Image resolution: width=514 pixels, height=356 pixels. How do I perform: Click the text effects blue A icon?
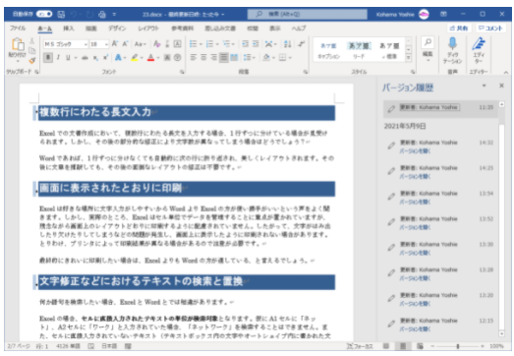[x=118, y=58]
